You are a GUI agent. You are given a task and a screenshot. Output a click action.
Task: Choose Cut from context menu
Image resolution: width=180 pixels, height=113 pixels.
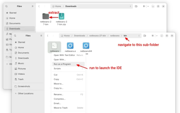coord(68,75)
